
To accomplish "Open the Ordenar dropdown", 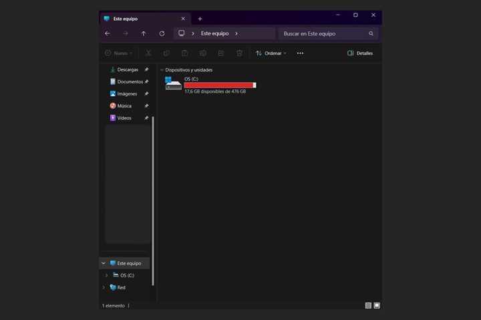I will [x=271, y=53].
